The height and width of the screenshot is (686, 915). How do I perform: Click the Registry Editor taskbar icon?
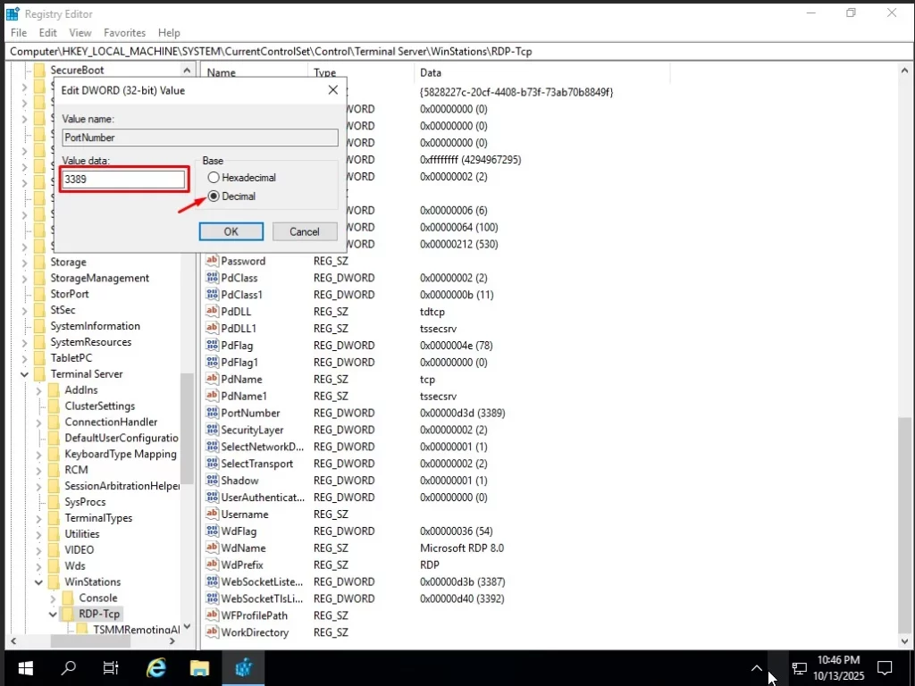coord(242,667)
